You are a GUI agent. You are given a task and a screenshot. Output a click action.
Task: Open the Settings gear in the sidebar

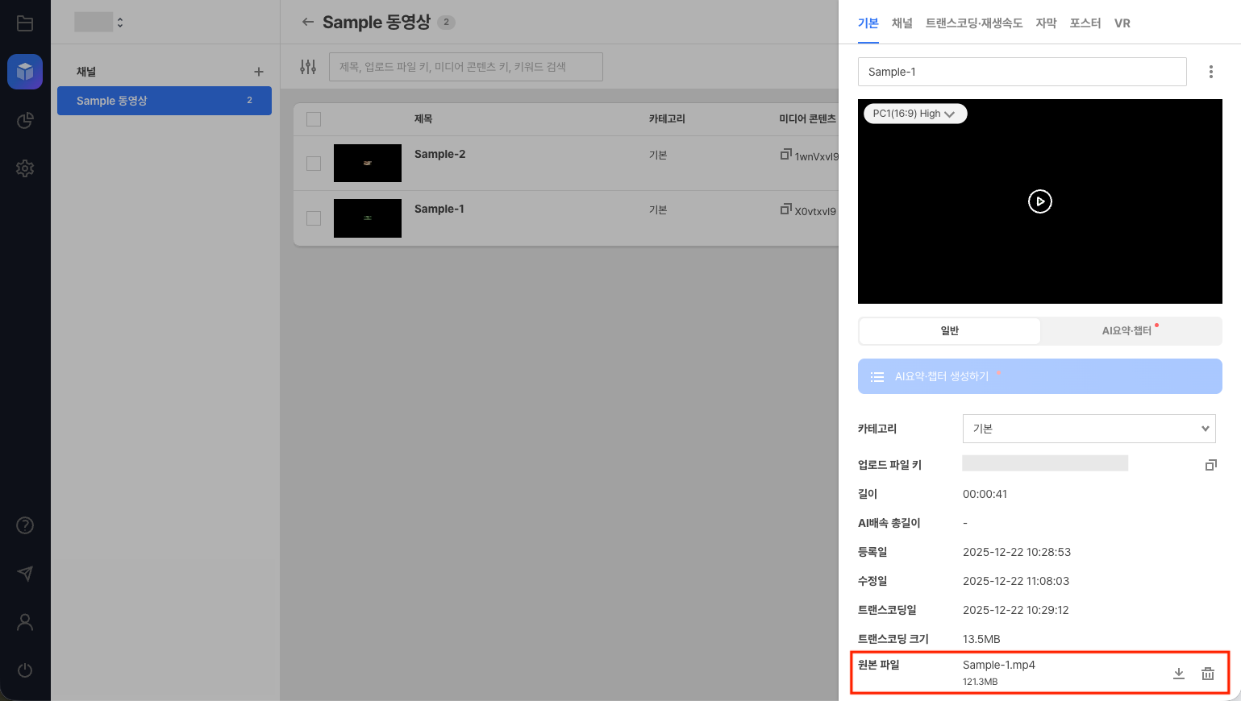point(25,168)
